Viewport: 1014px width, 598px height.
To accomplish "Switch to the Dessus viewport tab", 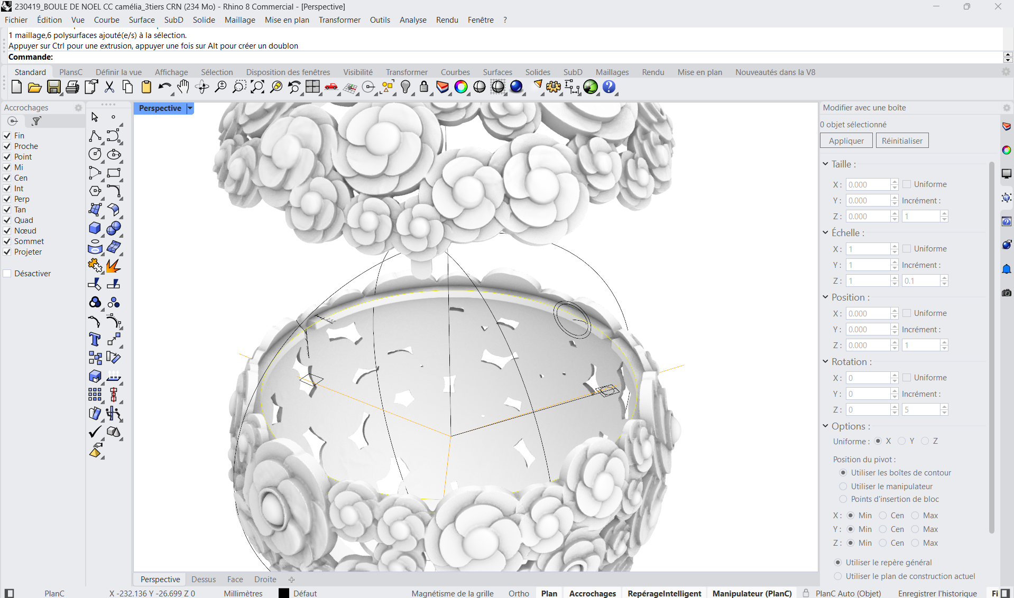I will (204, 580).
